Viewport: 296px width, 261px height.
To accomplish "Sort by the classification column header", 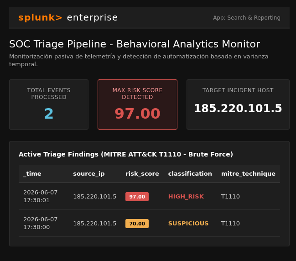I will (190, 174).
